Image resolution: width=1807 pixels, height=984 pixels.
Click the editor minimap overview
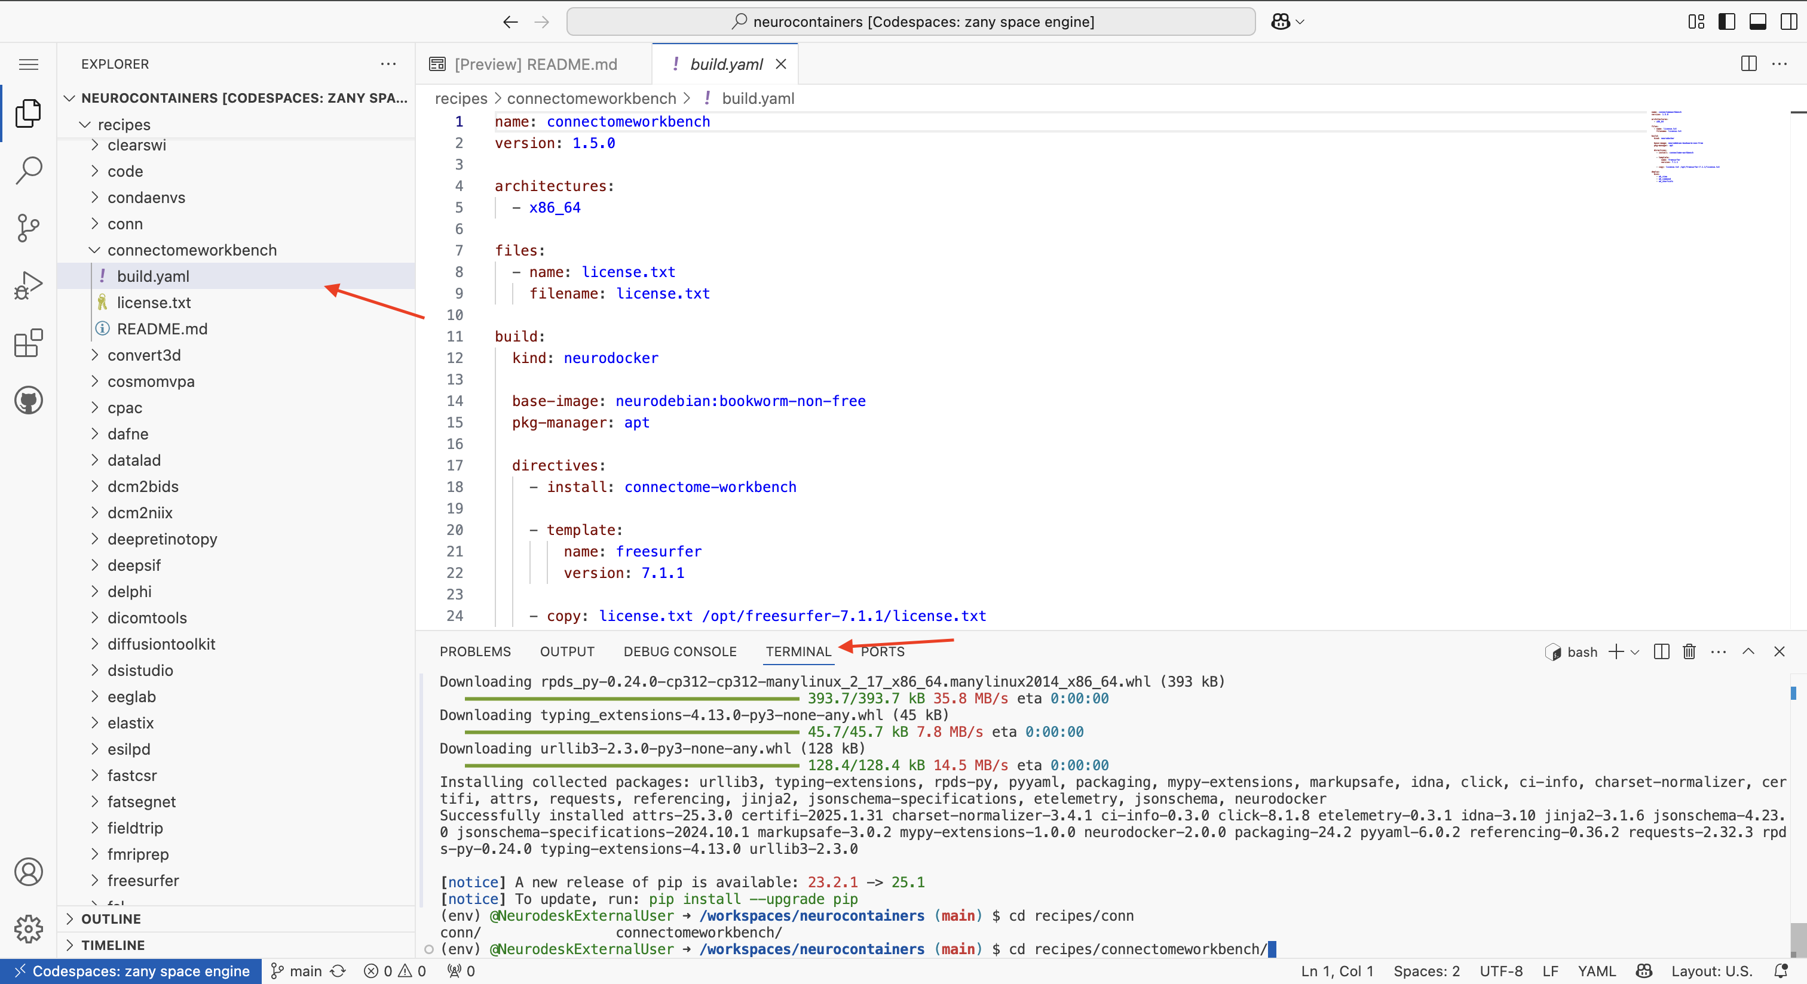coord(1683,147)
